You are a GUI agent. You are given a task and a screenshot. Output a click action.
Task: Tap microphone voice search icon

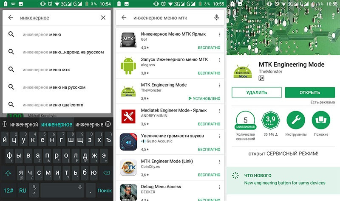click(x=216, y=17)
